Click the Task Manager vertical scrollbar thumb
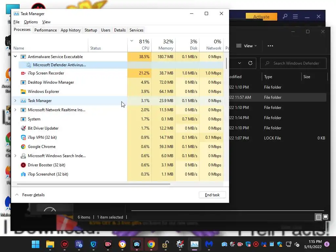The width and height of the screenshot is (336, 252). point(226,64)
